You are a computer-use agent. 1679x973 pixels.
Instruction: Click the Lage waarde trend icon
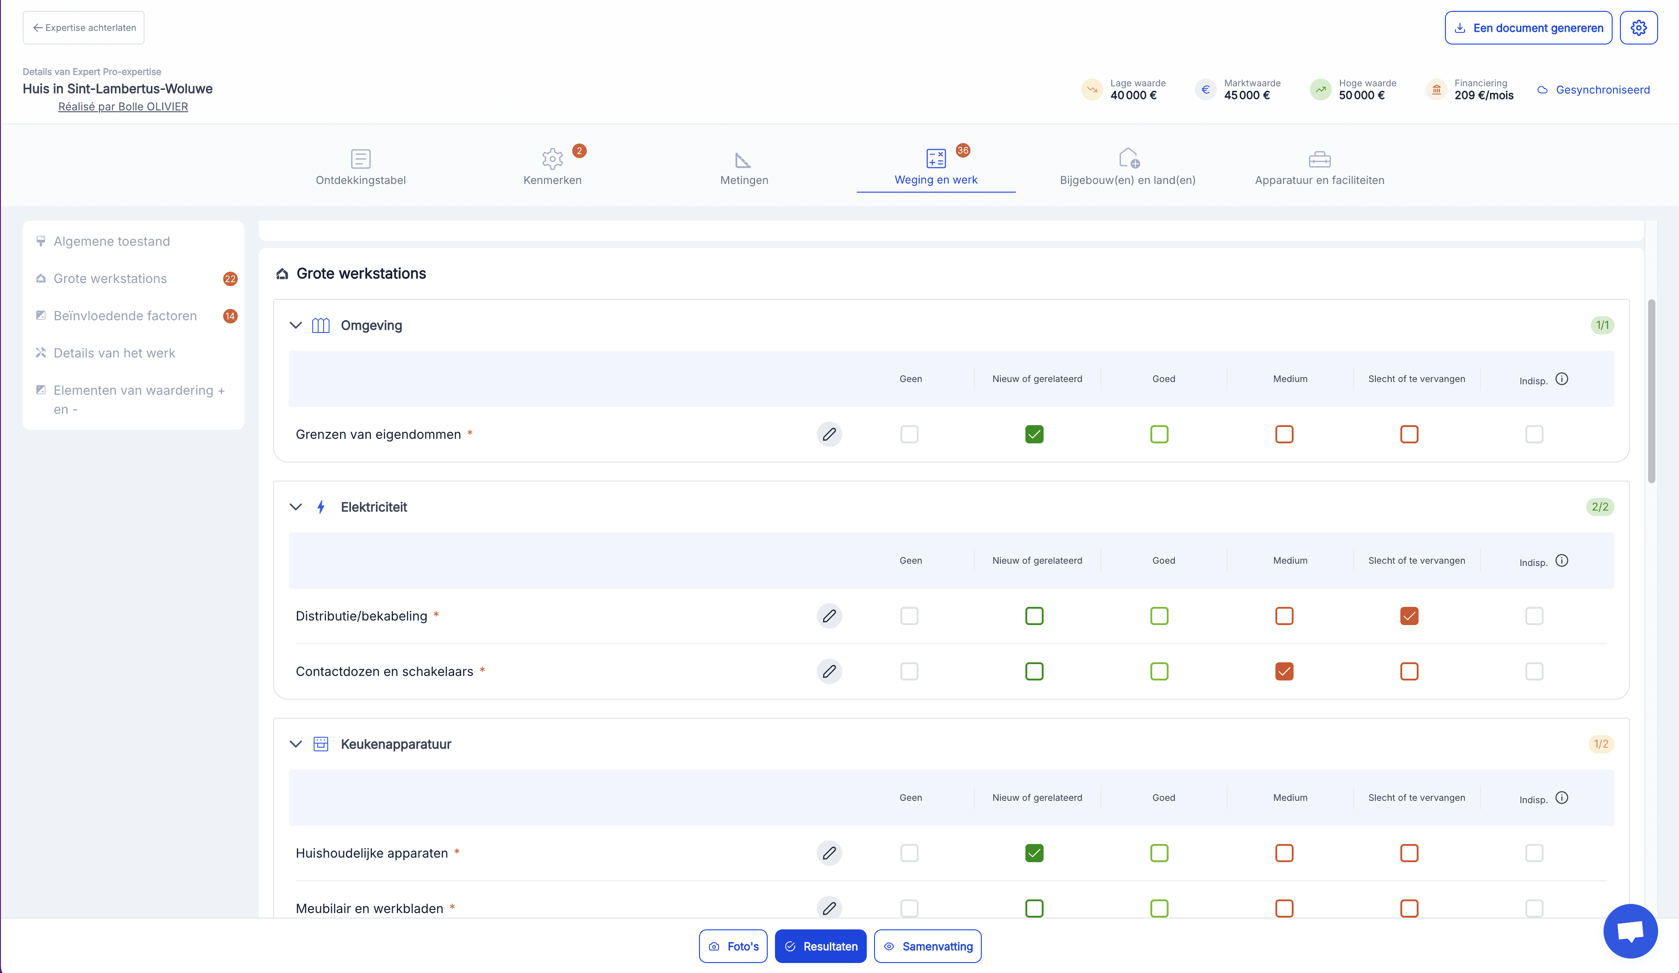pyautogui.click(x=1092, y=89)
